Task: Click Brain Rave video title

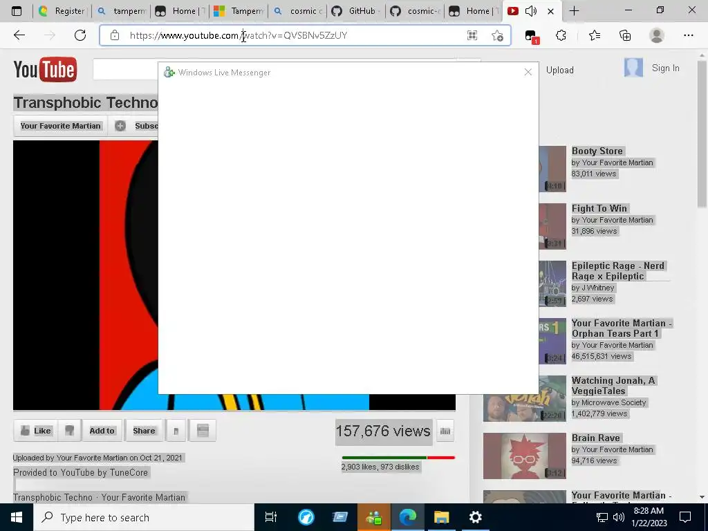Action: click(x=595, y=438)
